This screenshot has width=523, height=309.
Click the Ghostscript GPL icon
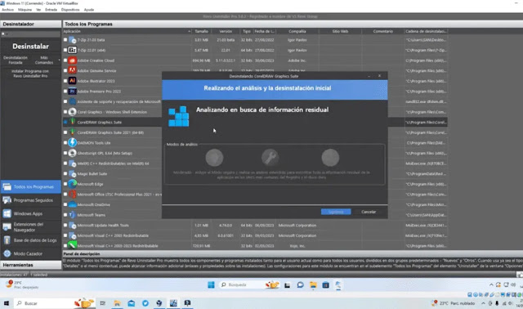coord(73,153)
